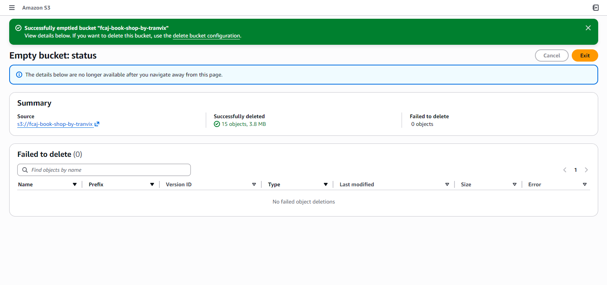Viewport: 607px width, 285px height.
Task: Click the 'Source' label
Action: click(x=26, y=116)
